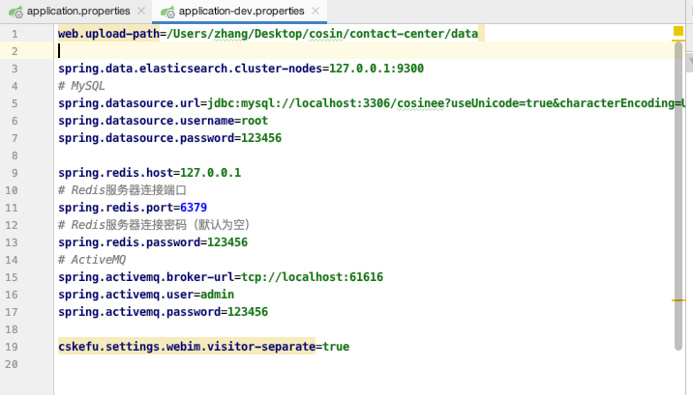Click the spring.datasource.url key
The image size is (693, 395).
129,103
